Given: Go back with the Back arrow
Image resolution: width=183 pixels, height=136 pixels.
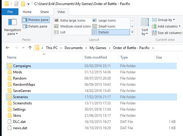Looking at the screenshot, I should coord(7,48).
